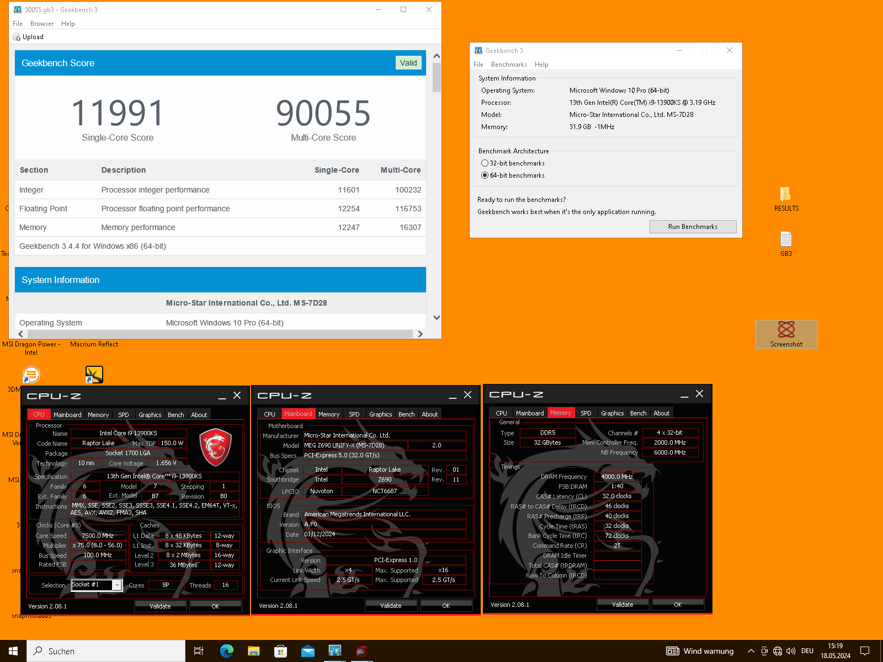Open Graphics tab in CPU-Z Memory window
This screenshot has width=883, height=662.
point(613,413)
